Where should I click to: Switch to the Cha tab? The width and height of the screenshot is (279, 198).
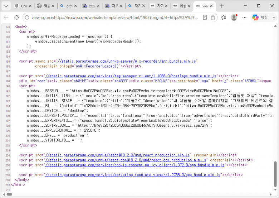click(21, 6)
